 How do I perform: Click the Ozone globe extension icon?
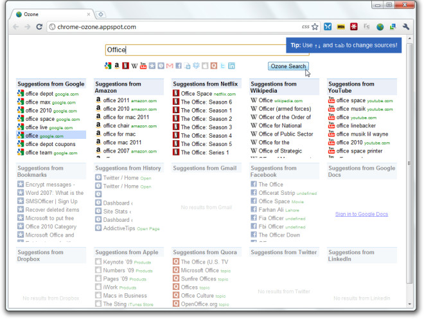[380, 26]
